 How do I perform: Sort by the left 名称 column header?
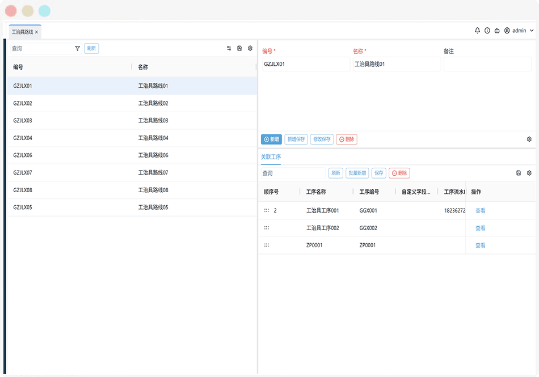pos(143,67)
